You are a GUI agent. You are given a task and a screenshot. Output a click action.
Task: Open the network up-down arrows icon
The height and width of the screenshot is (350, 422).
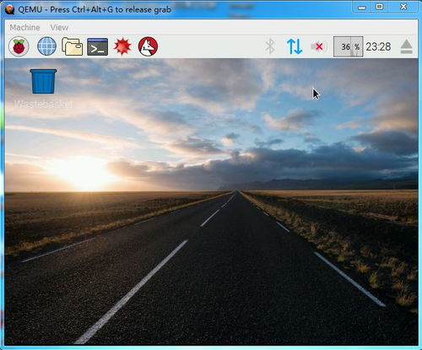click(295, 46)
